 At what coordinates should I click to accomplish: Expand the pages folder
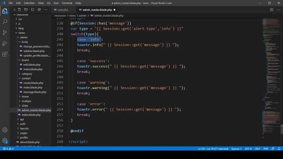click(23, 133)
